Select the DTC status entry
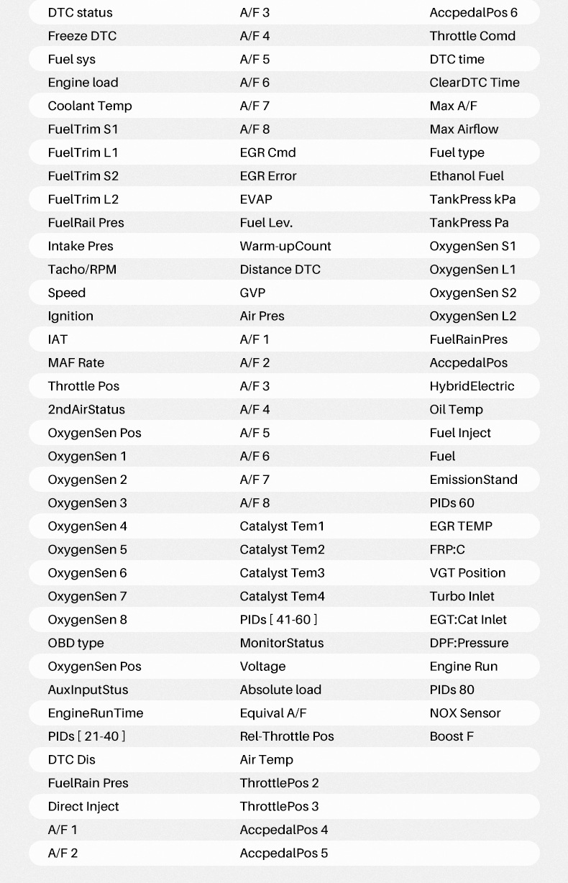 (x=80, y=13)
